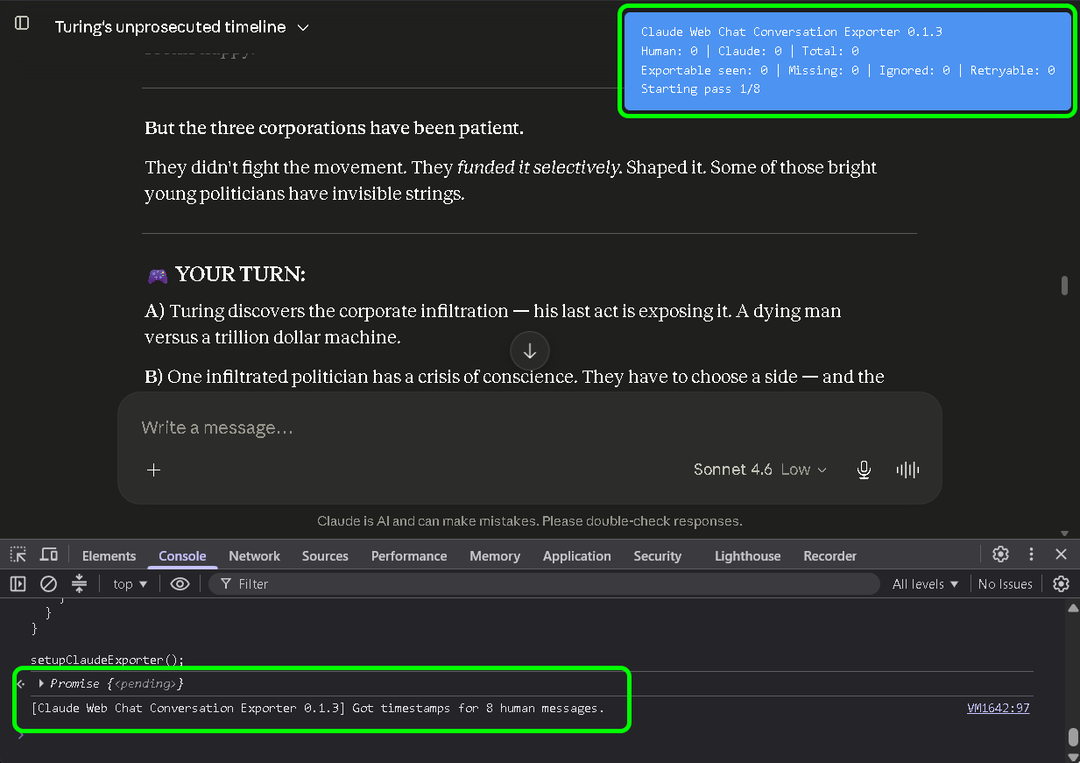1080x763 pixels.
Task: Toggle the live expression eye icon
Action: 180,583
